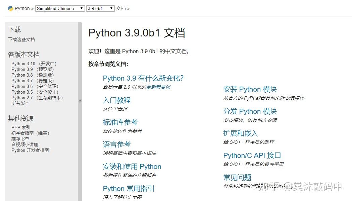Open "Python 3.9 有什么新变化?"

click(143, 78)
